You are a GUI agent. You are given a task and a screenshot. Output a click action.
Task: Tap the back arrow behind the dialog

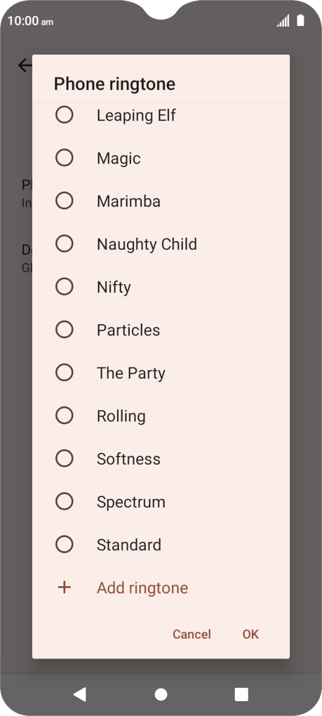tap(23, 65)
